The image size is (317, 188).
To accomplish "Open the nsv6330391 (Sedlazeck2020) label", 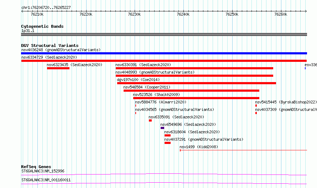I will pyautogui.click(x=143, y=65).
